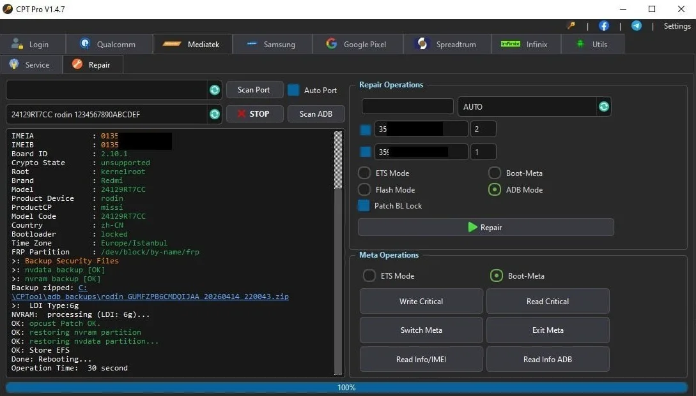Open the Utils tab

(x=592, y=44)
